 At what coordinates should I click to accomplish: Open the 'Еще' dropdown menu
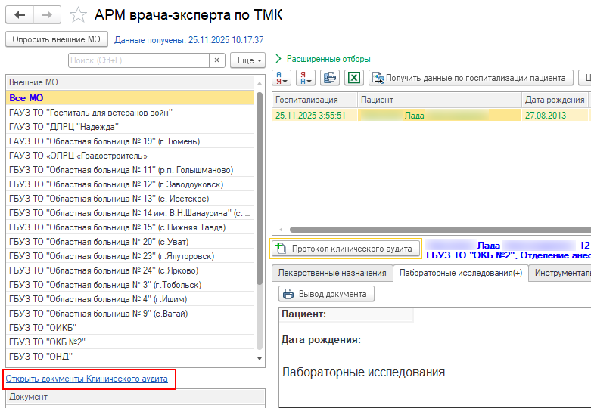point(248,60)
